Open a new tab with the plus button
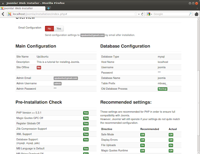This screenshot has height=154, width=200. pyautogui.click(x=48, y=8)
